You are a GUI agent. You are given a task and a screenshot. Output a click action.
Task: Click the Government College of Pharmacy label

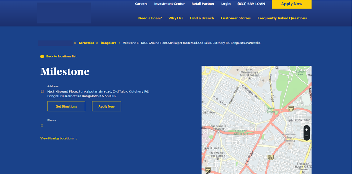pyautogui.click(x=289, y=138)
